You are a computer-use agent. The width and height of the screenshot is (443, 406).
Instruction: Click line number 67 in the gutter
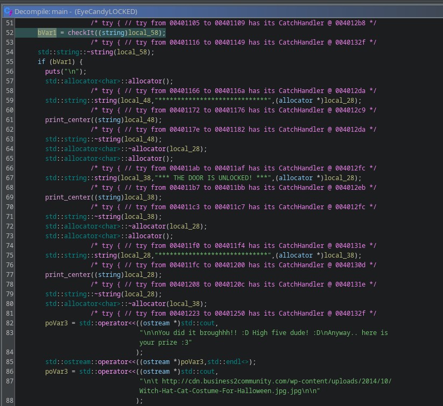click(10, 178)
